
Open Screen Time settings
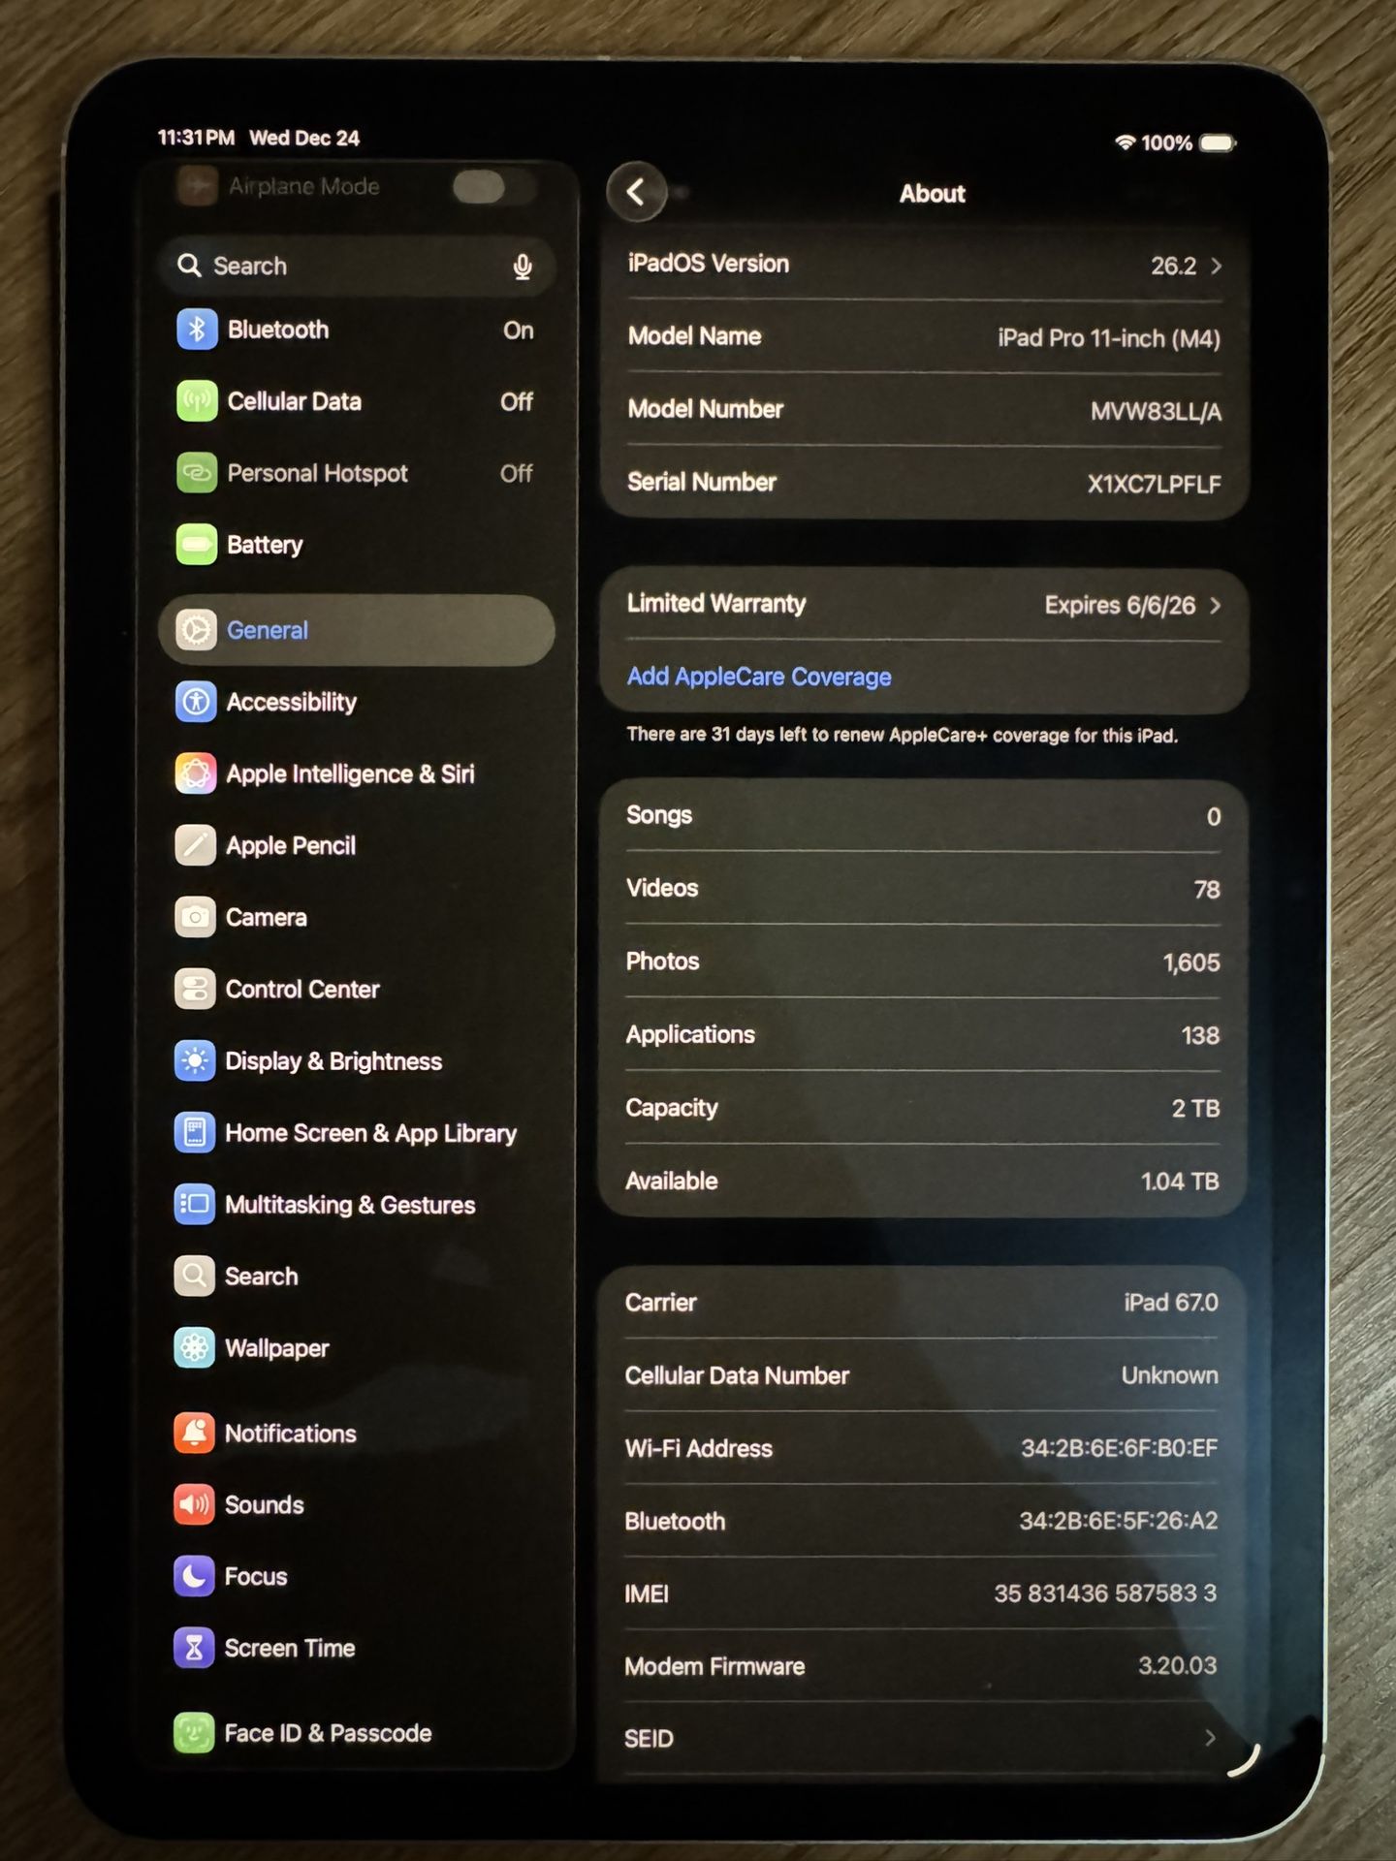coord(357,1648)
